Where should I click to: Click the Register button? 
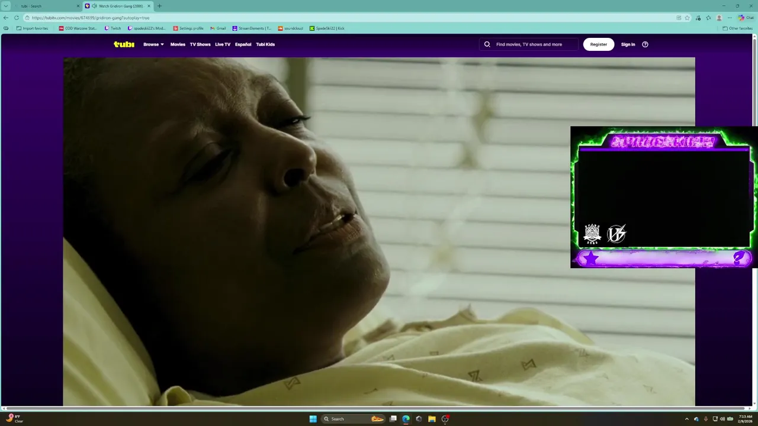599,44
